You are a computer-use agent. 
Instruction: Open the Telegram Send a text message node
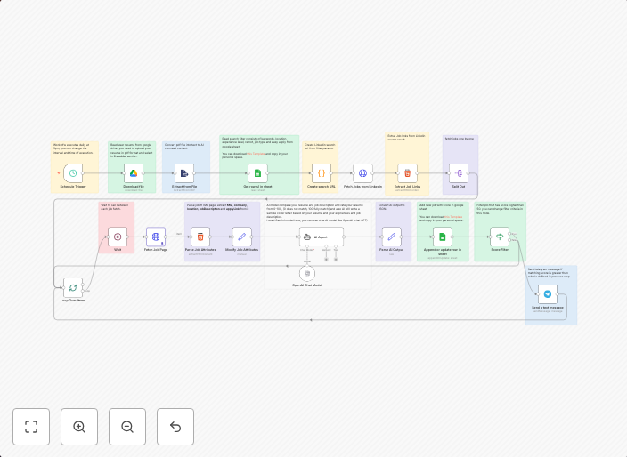click(547, 294)
